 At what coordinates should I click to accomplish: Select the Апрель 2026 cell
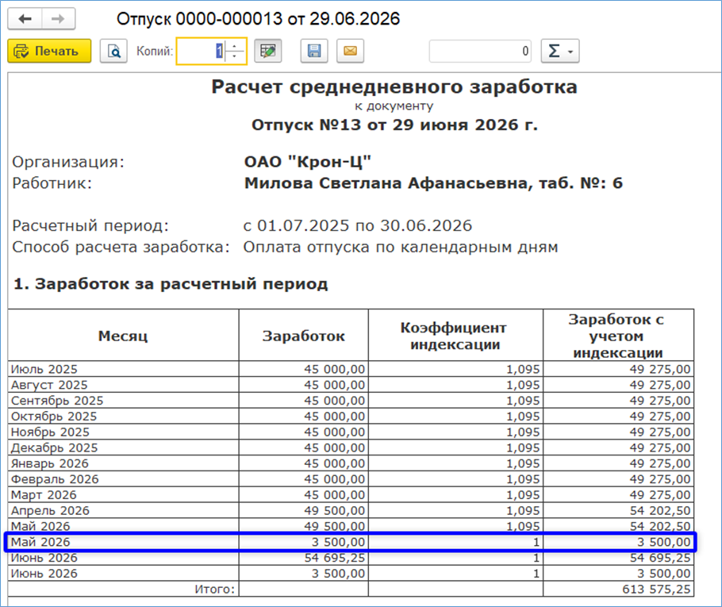(x=123, y=510)
